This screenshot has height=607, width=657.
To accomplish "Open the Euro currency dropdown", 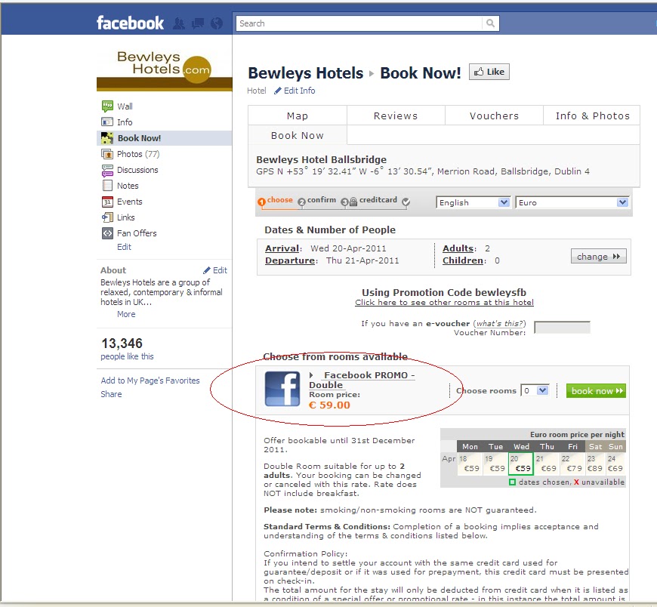I will (x=572, y=203).
